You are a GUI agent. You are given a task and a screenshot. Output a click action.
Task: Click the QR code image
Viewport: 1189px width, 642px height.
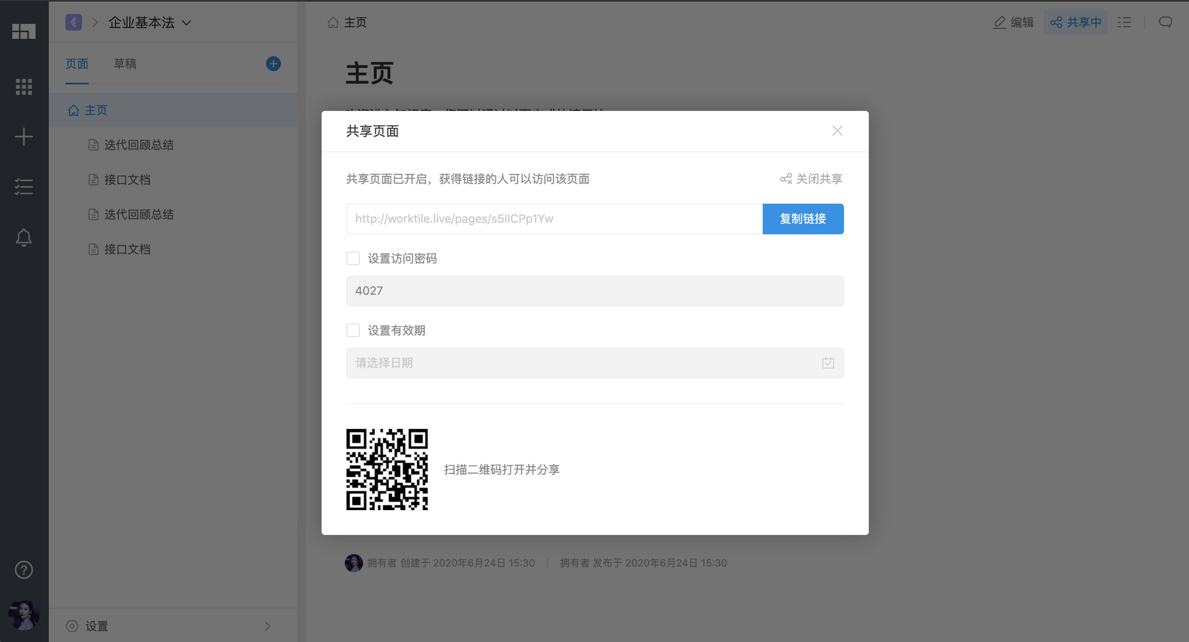tap(387, 469)
